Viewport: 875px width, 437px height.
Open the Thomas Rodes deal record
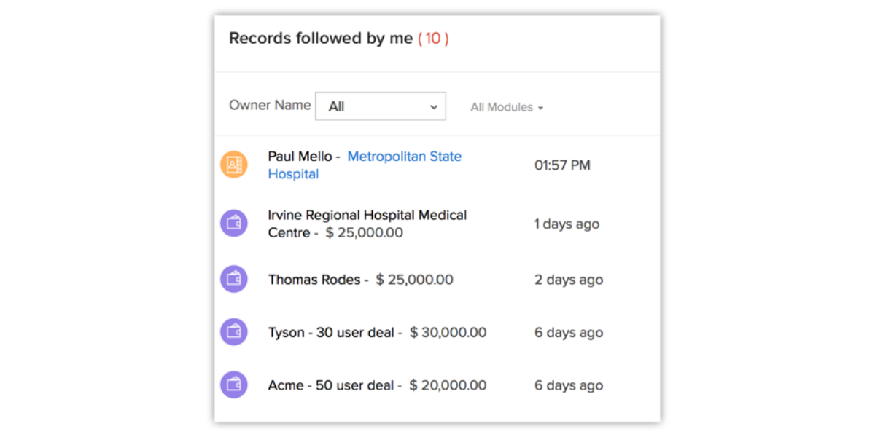tap(314, 280)
